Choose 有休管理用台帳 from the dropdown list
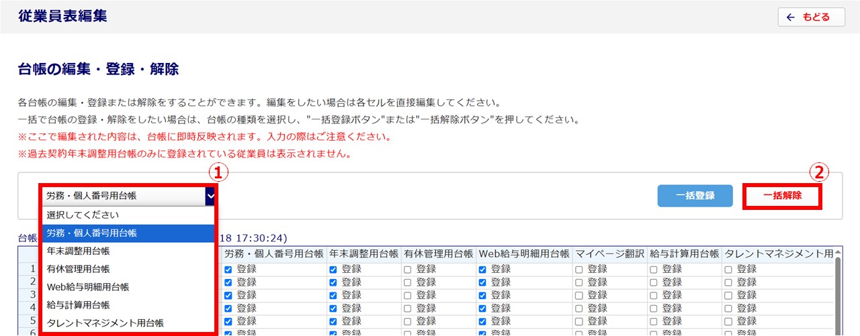Image resolution: width=860 pixels, height=336 pixels. pos(128,269)
